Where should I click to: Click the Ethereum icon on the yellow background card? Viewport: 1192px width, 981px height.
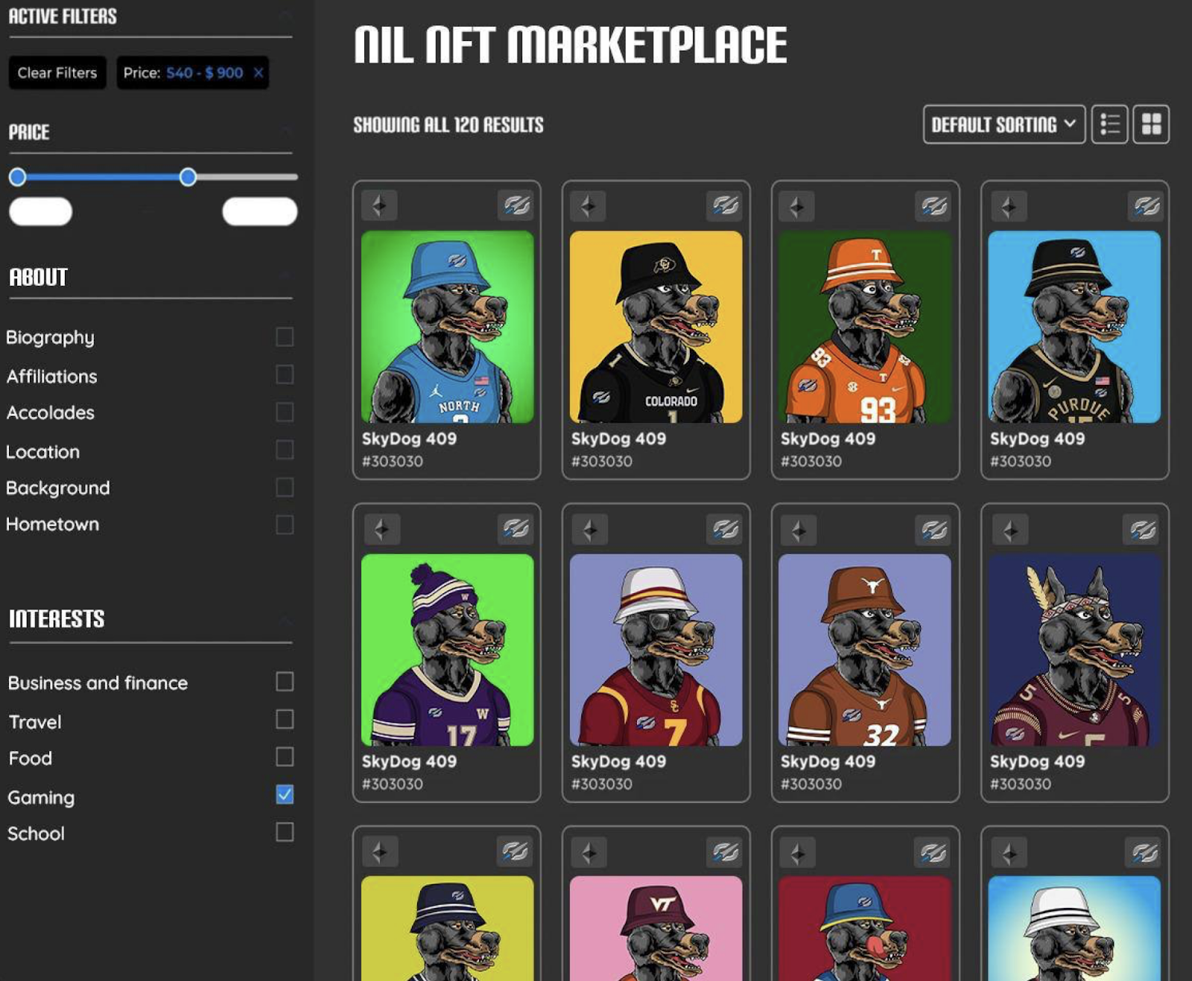pyautogui.click(x=380, y=851)
